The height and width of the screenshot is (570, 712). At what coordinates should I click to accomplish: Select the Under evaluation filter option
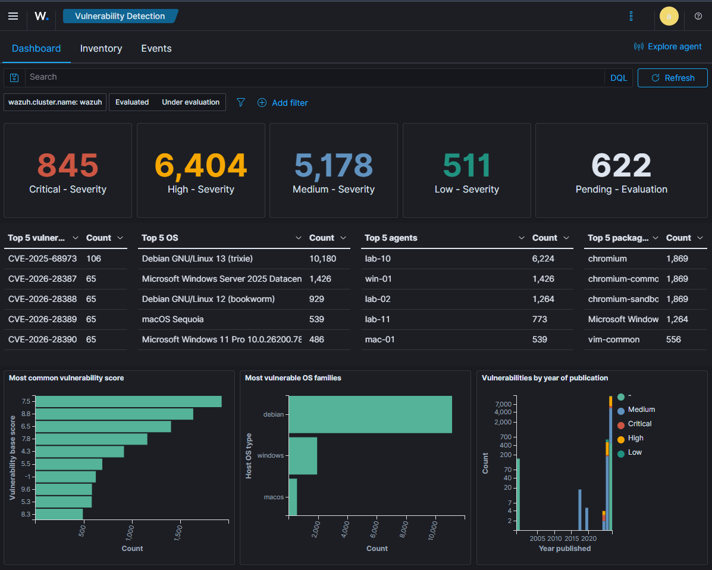click(x=191, y=102)
